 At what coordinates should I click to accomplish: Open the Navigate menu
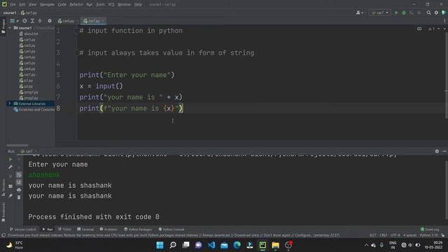click(47, 4)
